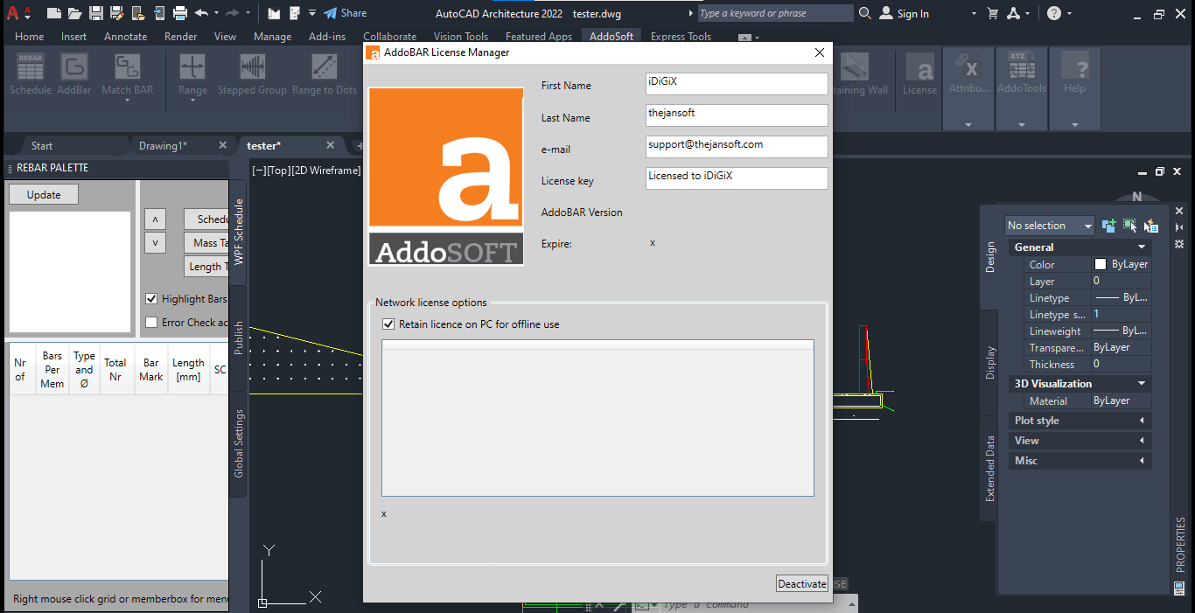The image size is (1195, 613).
Task: Open the Global Settings vertical tab
Action: [x=239, y=443]
